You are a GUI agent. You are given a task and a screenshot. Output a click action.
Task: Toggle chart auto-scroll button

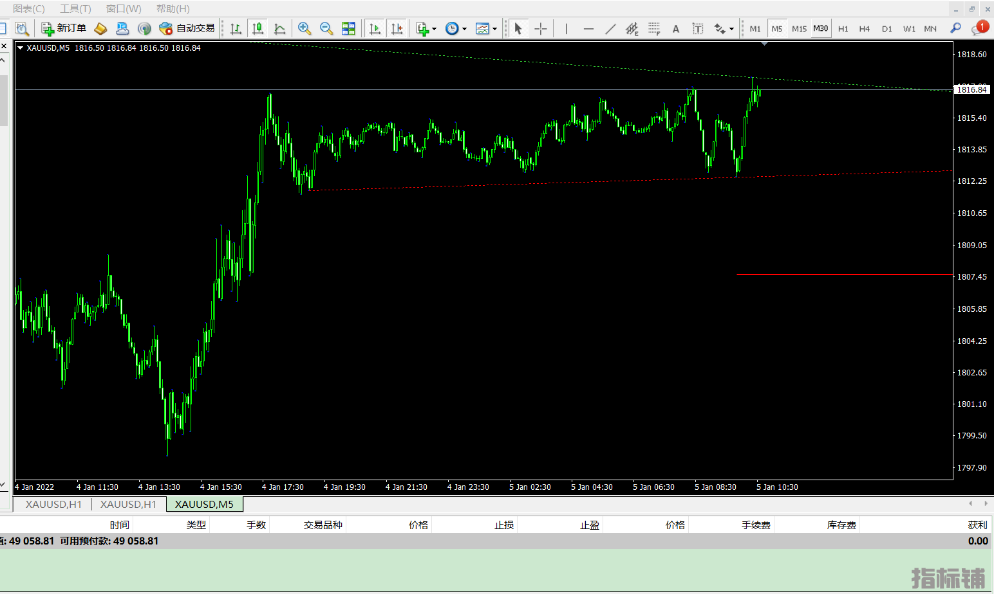click(375, 28)
